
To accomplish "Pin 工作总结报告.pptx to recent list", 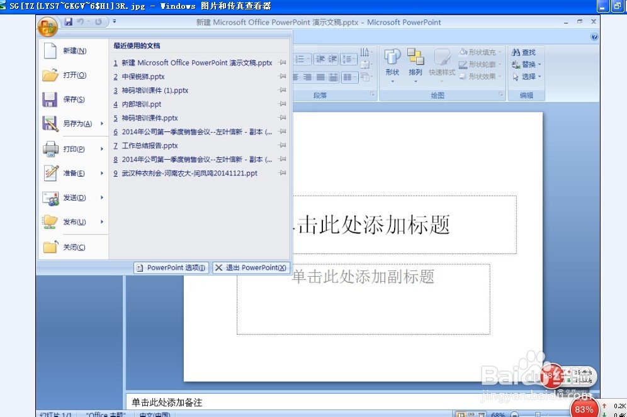I will (282, 145).
